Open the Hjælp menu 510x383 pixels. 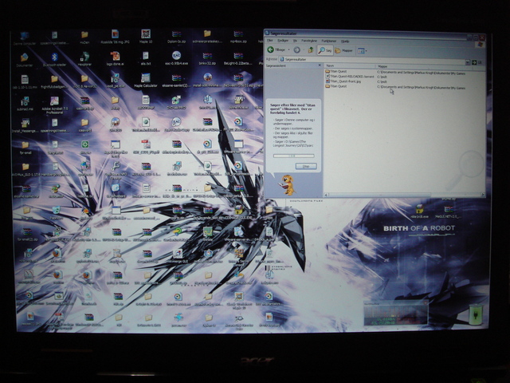coord(345,41)
